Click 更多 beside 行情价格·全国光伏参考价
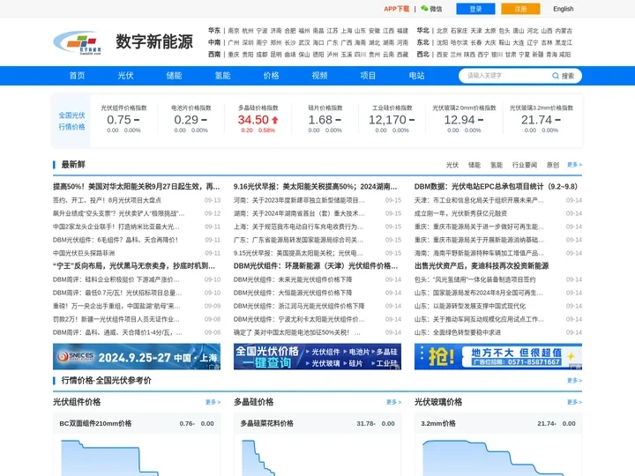 click(x=574, y=381)
